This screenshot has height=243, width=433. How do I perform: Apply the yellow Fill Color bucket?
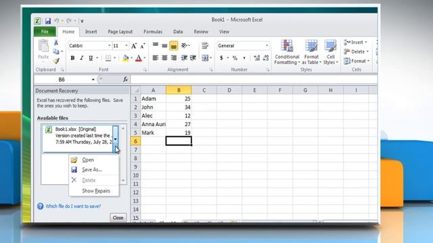click(x=126, y=58)
